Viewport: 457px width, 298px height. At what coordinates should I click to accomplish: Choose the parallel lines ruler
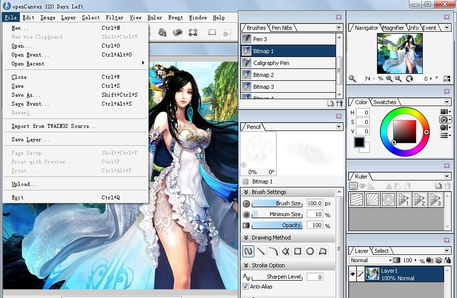[x=356, y=200]
